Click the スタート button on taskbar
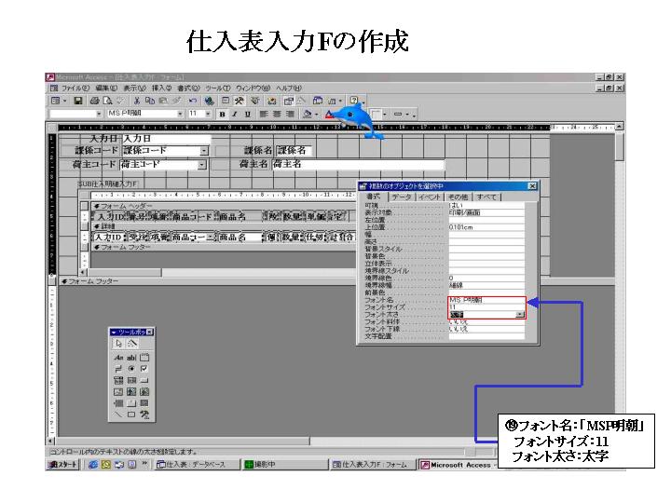This screenshot has height=503, width=671. (63, 465)
